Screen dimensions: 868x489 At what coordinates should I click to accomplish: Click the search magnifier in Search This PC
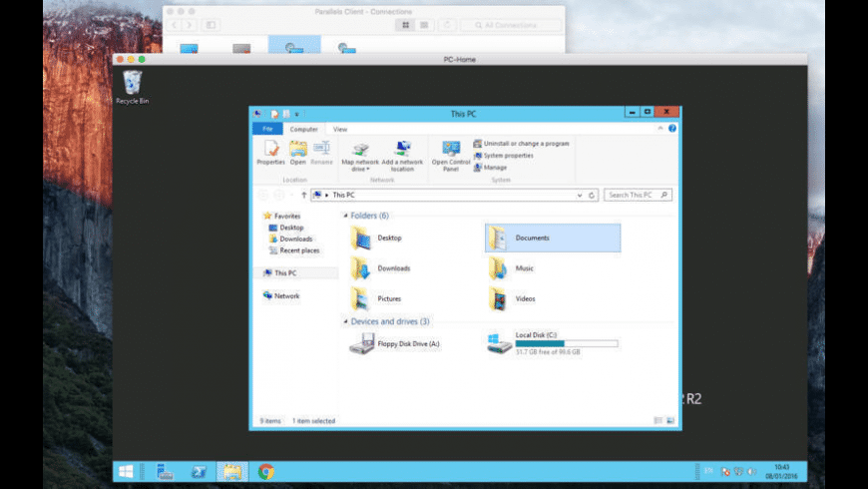(x=664, y=195)
